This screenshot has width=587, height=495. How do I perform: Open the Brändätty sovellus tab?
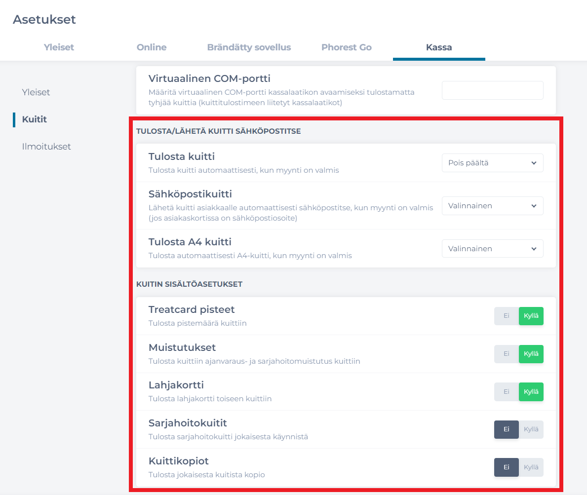pos(249,47)
